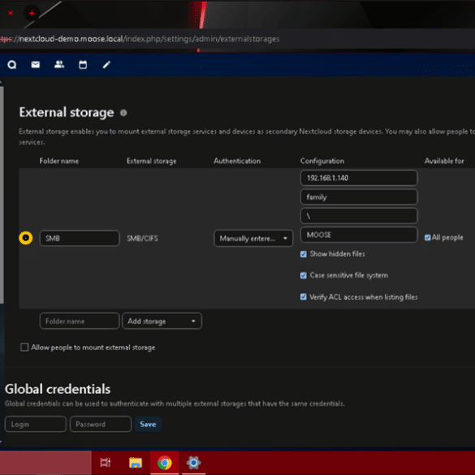Click the empty Folder name field
The image size is (475, 475).
pyautogui.click(x=80, y=321)
